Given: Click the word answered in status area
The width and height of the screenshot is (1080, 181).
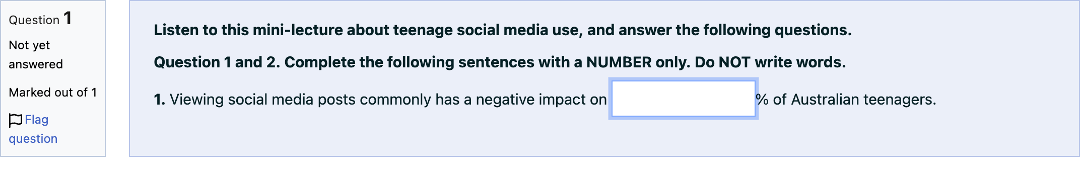Looking at the screenshot, I should click(x=36, y=64).
